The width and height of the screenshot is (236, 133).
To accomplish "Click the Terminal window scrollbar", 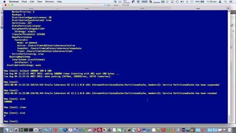I will click(x=229, y=119).
